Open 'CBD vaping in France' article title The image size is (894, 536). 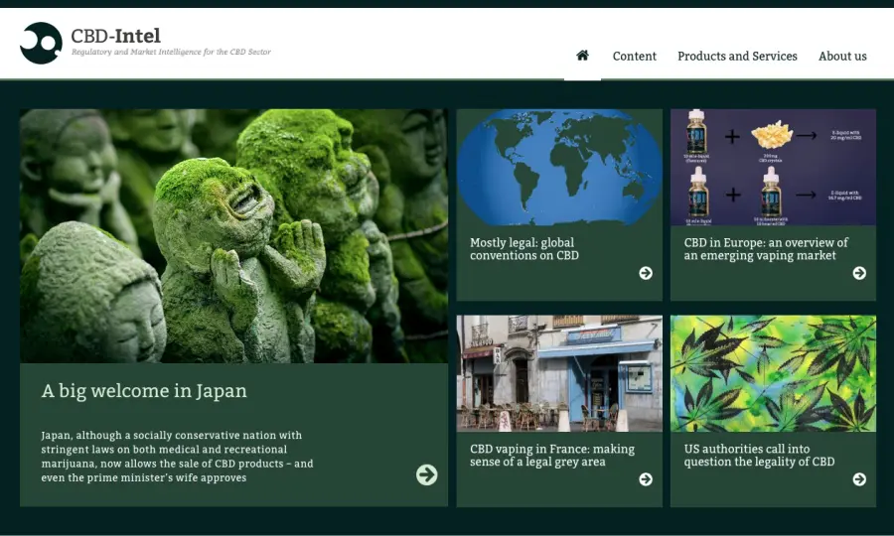tap(552, 456)
